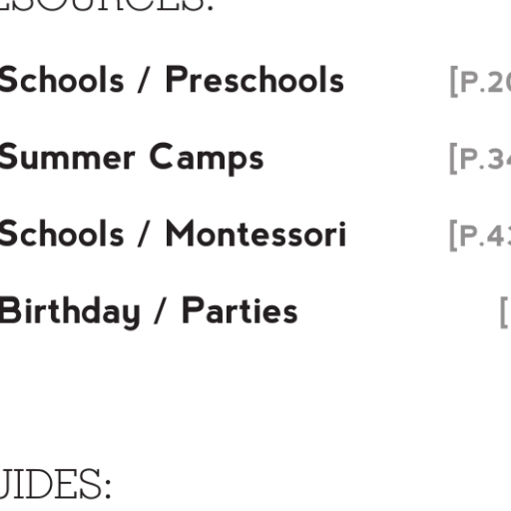Click the P.43 page reference
Image resolution: width=511 pixels, height=511 pixels.
click(480, 236)
